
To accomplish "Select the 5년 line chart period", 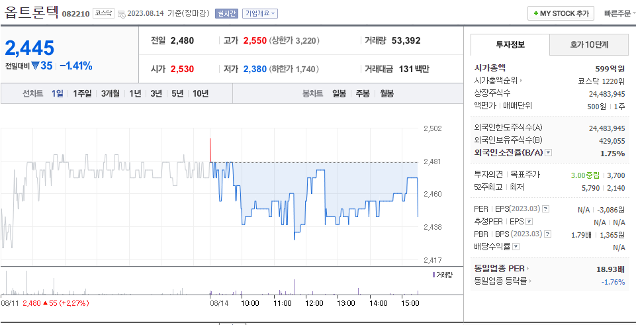I will (x=177, y=94).
